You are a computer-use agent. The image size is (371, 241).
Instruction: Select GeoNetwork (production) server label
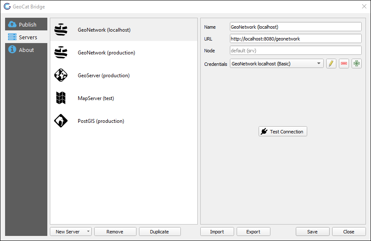click(106, 53)
